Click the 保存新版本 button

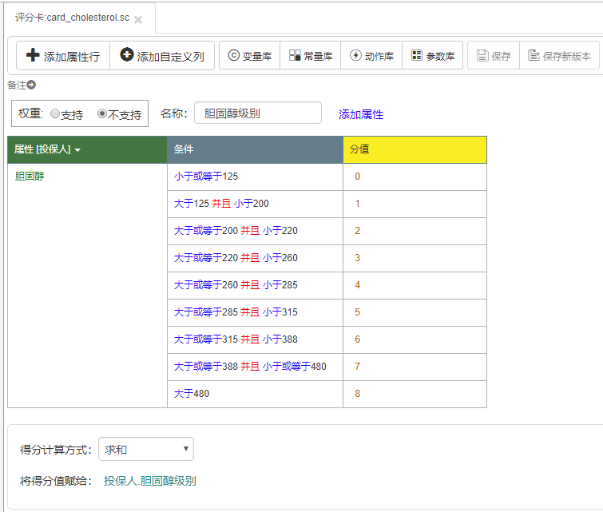[558, 56]
